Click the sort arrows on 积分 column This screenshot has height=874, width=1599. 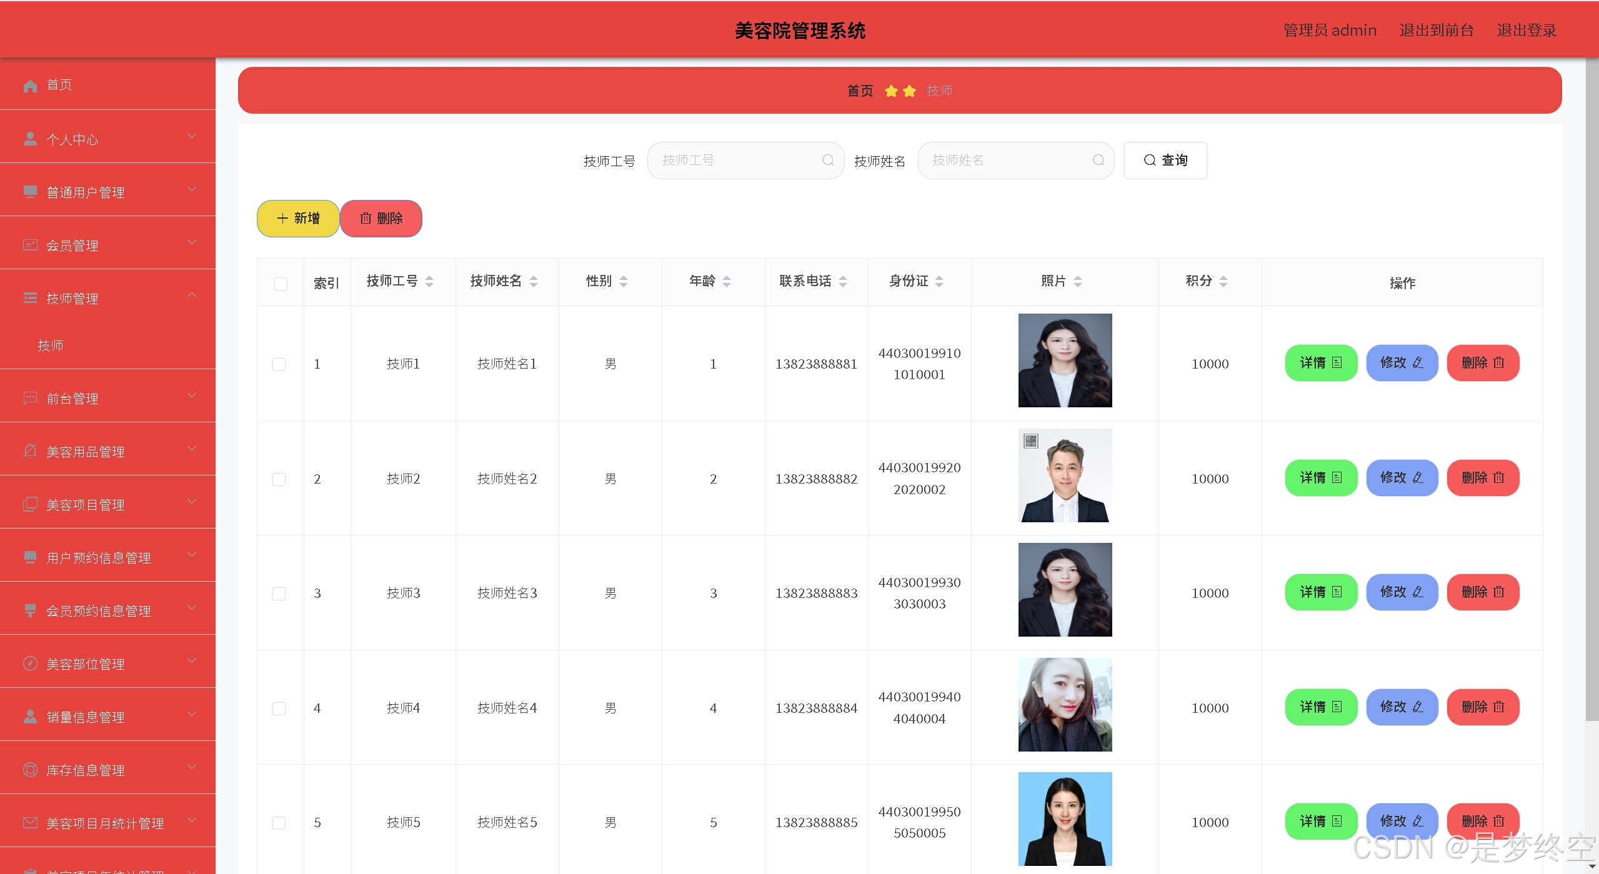[x=1223, y=282]
